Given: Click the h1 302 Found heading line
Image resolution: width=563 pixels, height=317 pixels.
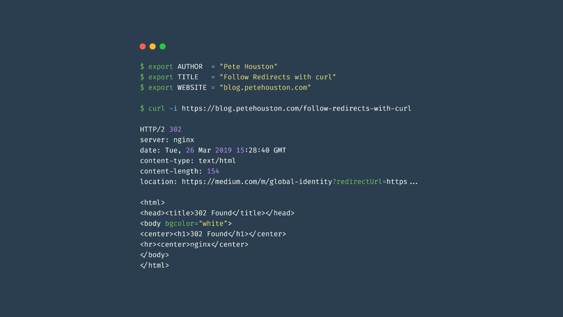Looking at the screenshot, I should click(213, 234).
